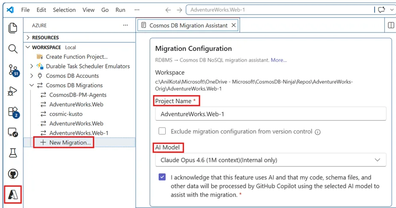The height and width of the screenshot is (208, 396).
Task: Open the Copilot chat icon
Action: (381, 10)
